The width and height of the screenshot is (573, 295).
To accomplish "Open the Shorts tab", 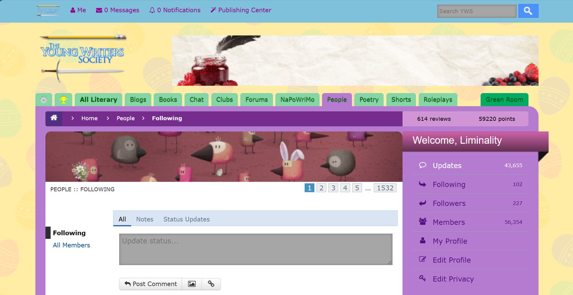I will tap(401, 100).
